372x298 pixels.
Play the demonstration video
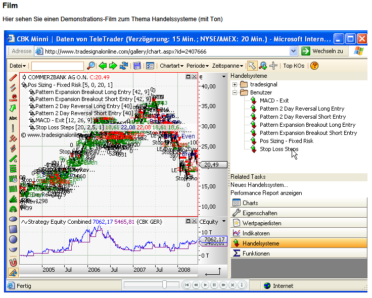(205, 285)
